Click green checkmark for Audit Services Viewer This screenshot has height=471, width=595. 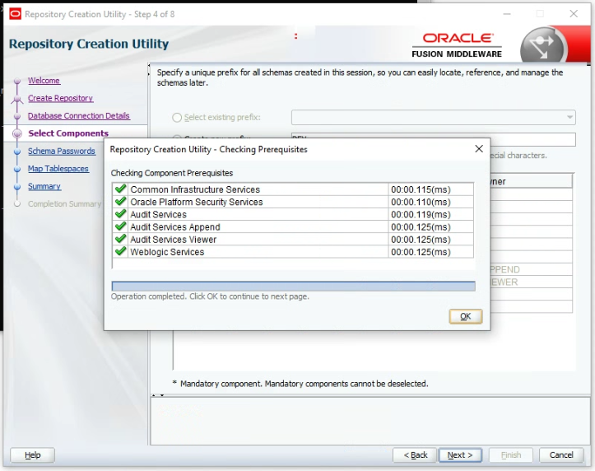[120, 239]
